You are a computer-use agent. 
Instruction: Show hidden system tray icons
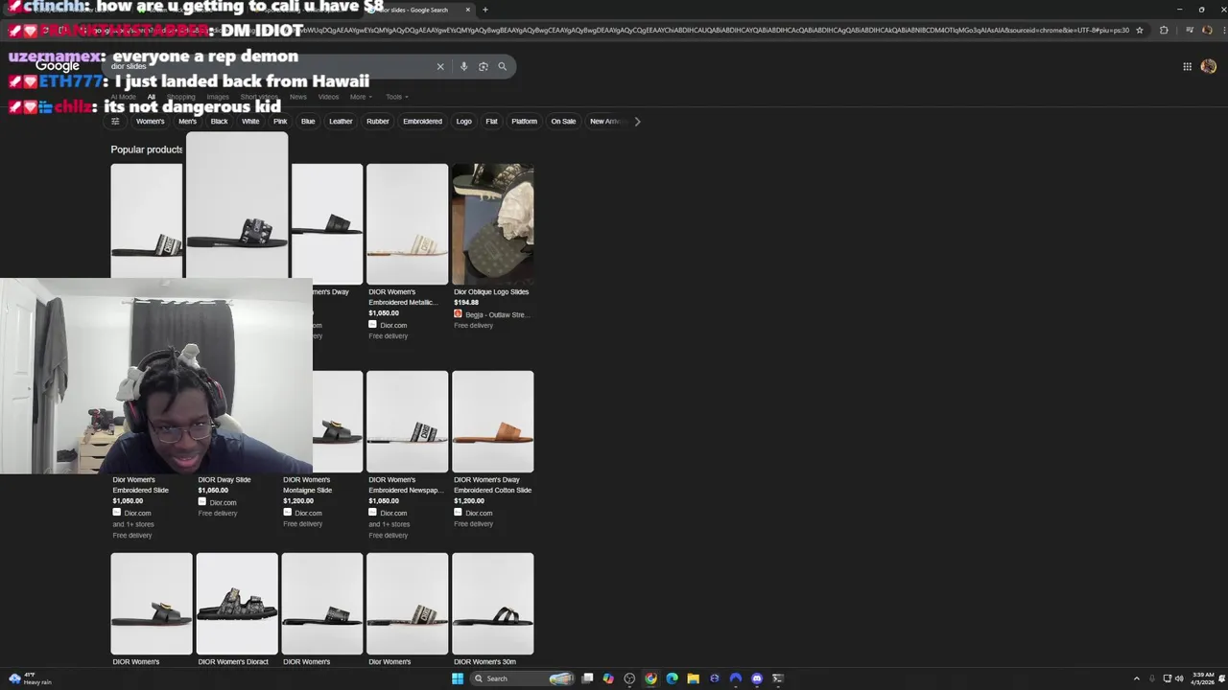click(x=1137, y=678)
